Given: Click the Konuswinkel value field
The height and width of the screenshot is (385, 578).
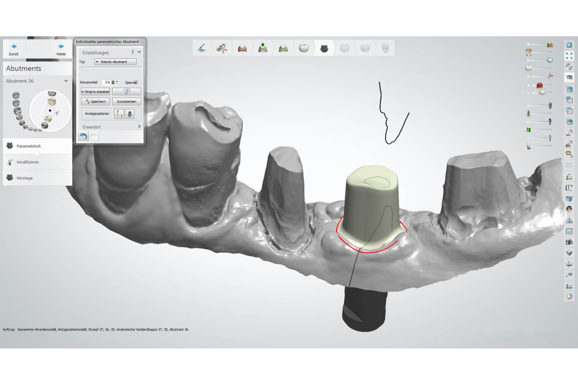Looking at the screenshot, I should (x=107, y=82).
